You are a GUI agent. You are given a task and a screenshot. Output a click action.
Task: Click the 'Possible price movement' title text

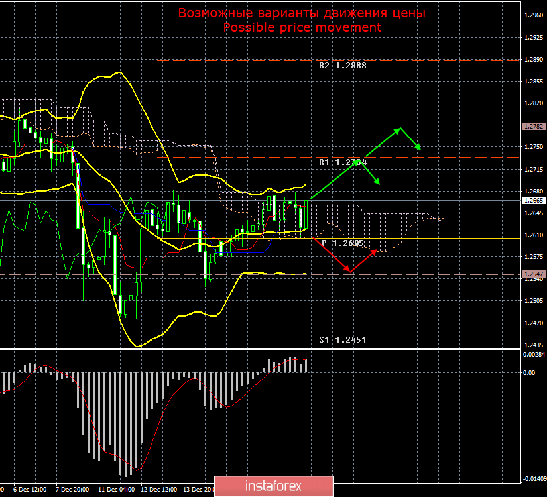click(302, 27)
